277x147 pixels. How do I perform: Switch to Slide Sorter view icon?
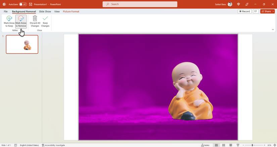click(x=224, y=145)
